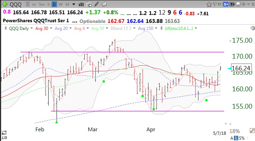Viewport: 255px width, 141px height.
Task: Click the add indicator grid icon
Action: click(89, 5)
